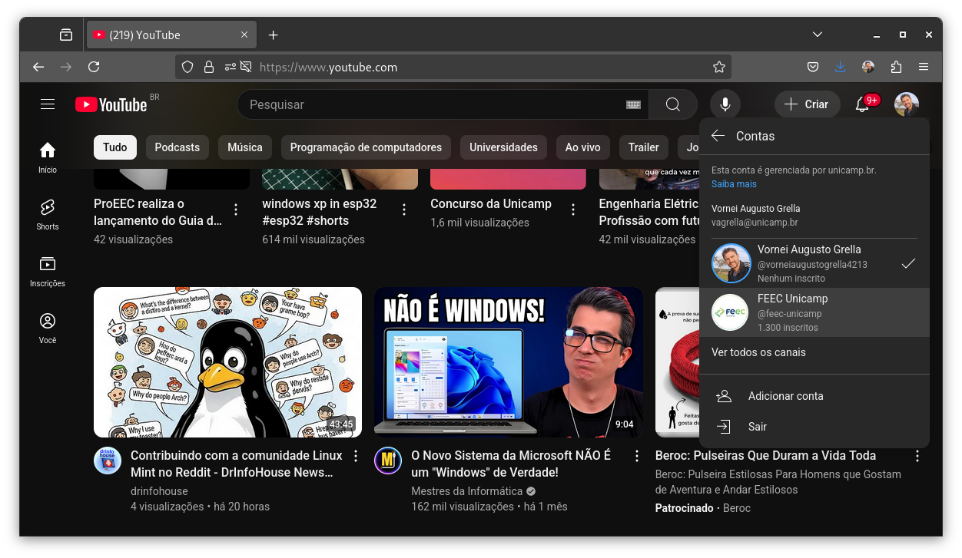Select the Ao vivo filter chip

coord(583,147)
